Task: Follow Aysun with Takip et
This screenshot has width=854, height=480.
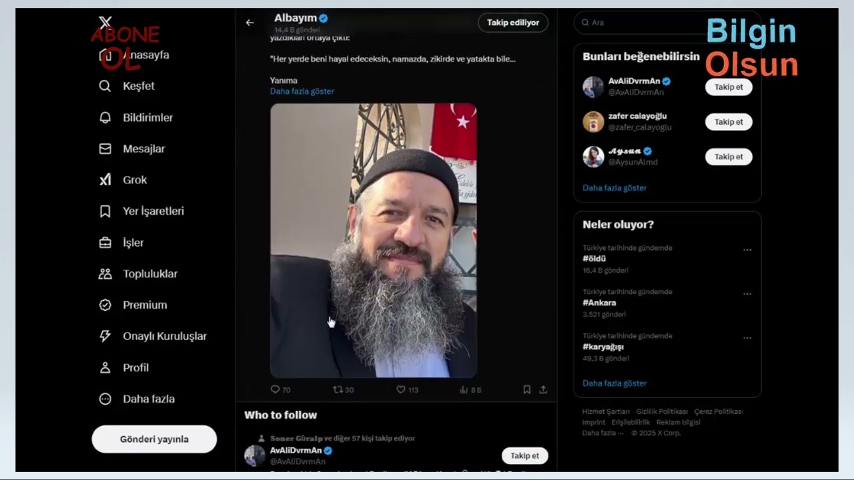Action: tap(728, 157)
